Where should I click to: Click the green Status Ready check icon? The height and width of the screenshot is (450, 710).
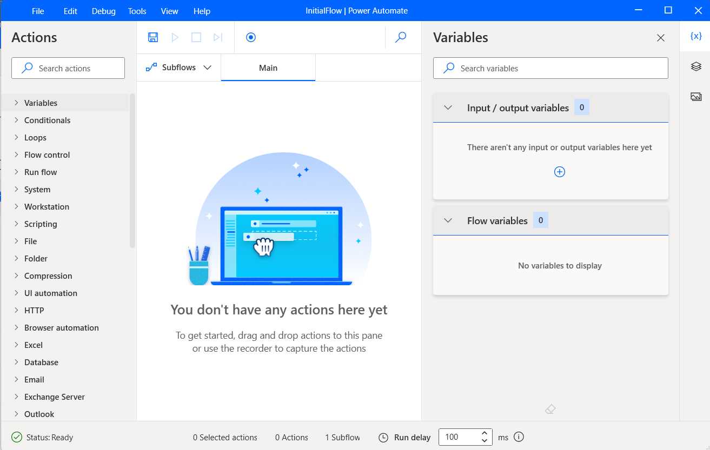17,438
